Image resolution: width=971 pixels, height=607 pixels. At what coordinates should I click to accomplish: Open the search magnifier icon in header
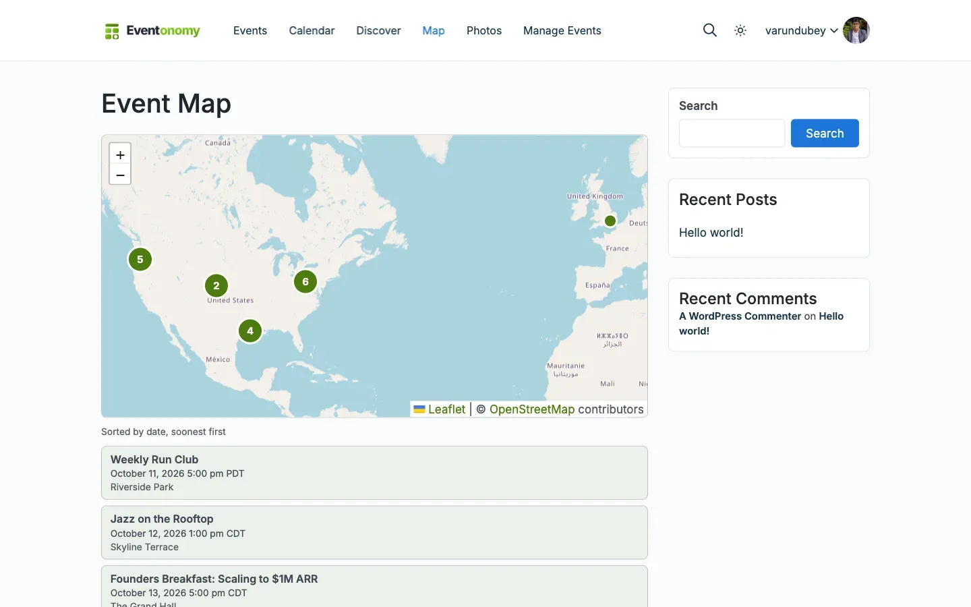(709, 30)
